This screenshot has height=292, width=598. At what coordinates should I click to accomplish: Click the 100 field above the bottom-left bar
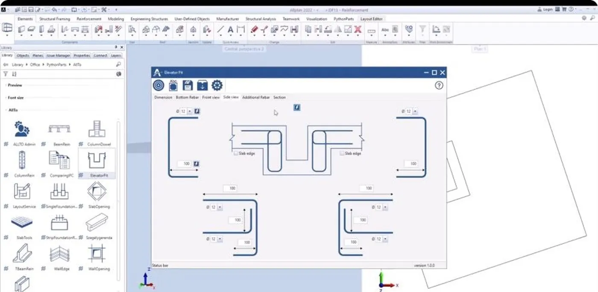[x=230, y=188]
